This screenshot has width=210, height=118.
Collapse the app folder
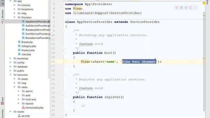pyautogui.click(x=10, y=1)
